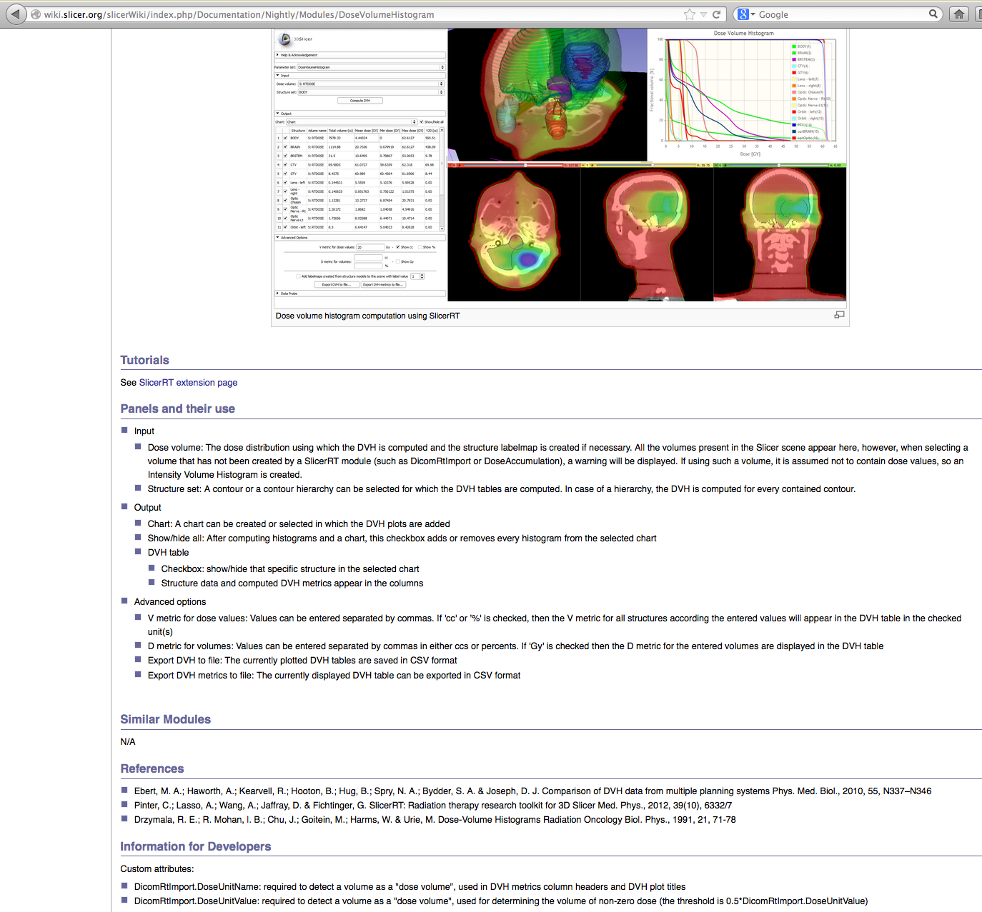This screenshot has height=912, width=982.
Task: Click the browser back arrow button
Action: click(16, 14)
